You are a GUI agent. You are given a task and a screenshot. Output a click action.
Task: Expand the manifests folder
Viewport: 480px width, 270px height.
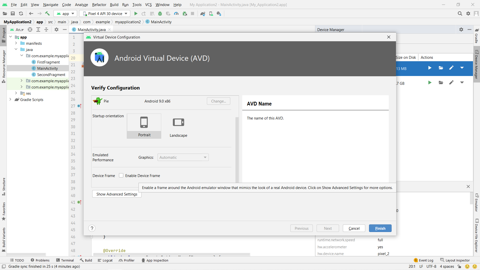[x=16, y=43]
